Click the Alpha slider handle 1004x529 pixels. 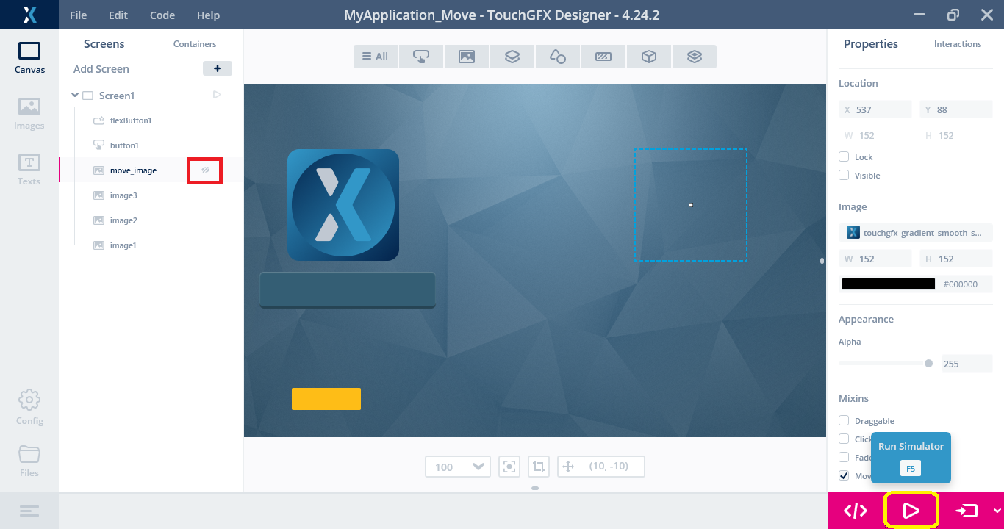928,363
